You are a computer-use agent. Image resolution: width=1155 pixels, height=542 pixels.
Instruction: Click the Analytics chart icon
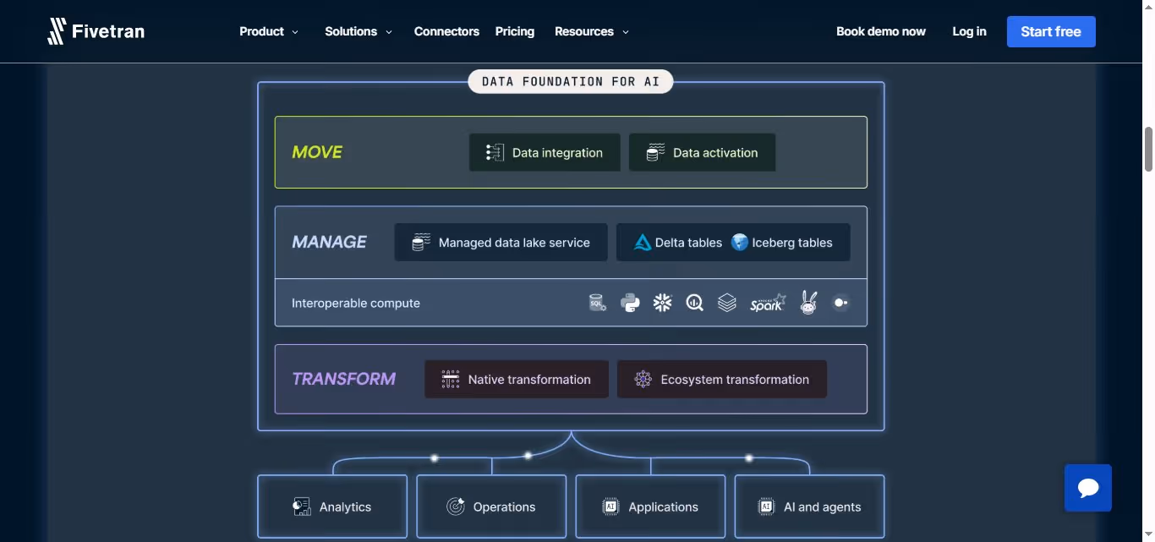pos(301,506)
